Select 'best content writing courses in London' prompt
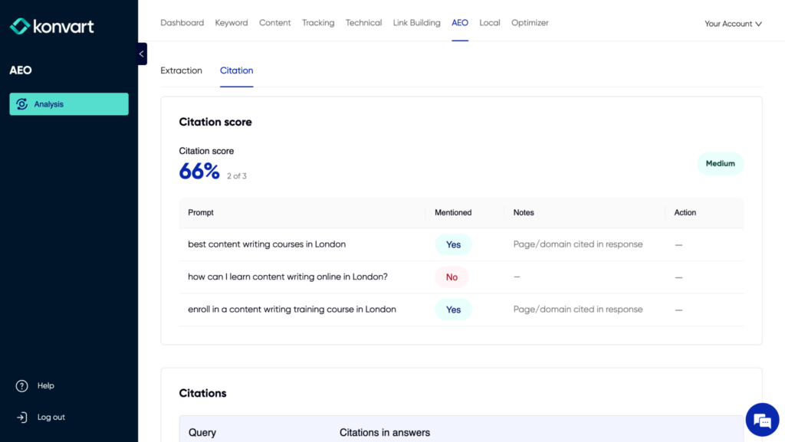785x442 pixels. (x=267, y=244)
